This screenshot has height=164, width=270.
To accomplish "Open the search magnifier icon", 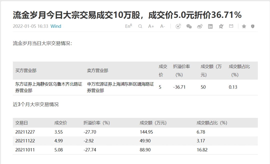I will click(x=140, y=26).
